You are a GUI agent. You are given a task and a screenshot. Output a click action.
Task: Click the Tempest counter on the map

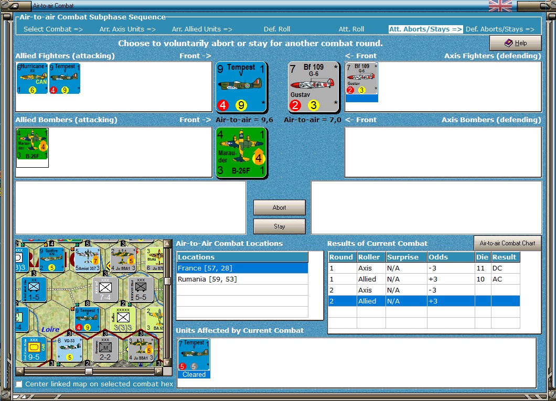pos(87,319)
